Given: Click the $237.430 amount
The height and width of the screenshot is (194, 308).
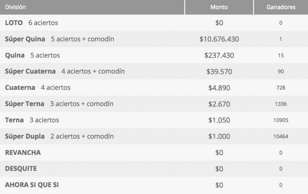Looking at the screenshot, I should click(219, 55).
